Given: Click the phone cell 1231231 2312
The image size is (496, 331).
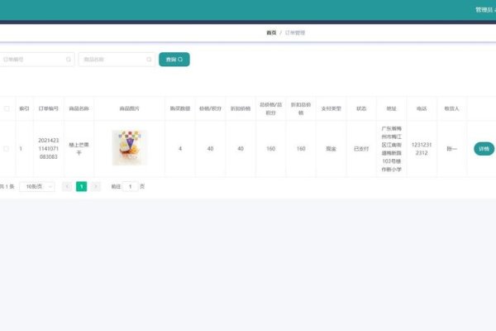Looking at the screenshot, I should 422,149.
